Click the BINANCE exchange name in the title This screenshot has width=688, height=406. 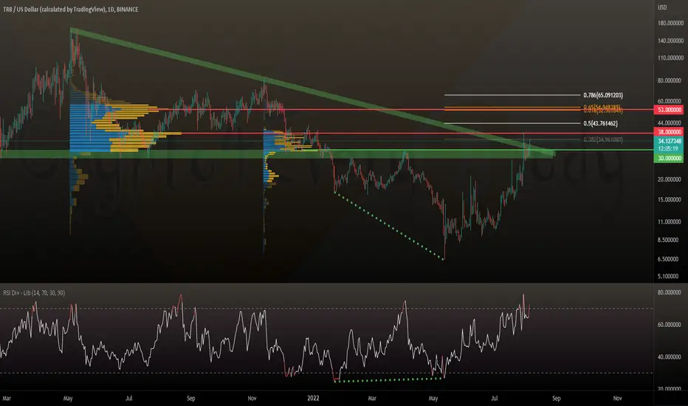(127, 9)
